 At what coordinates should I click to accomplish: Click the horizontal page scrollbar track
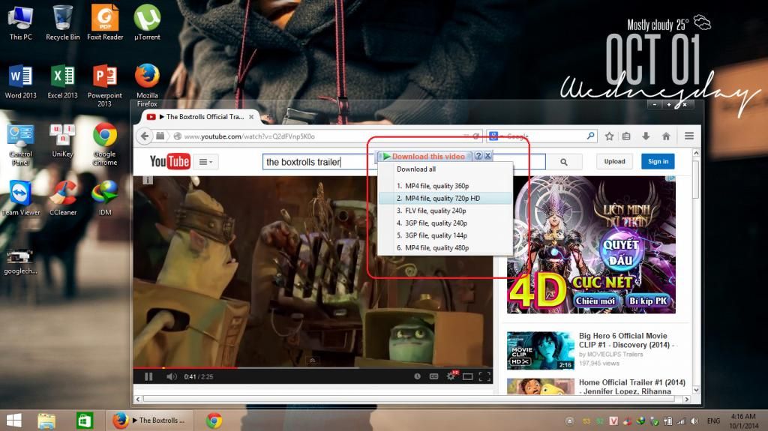[412, 400]
